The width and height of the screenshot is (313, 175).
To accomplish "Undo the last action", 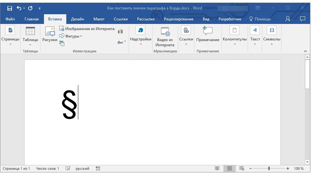I will tap(19, 8).
